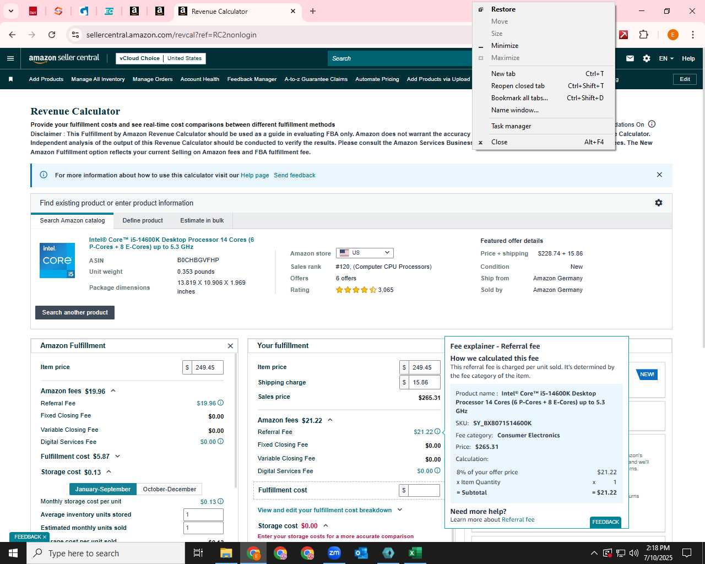Click the Edit button in nav bar

685,79
